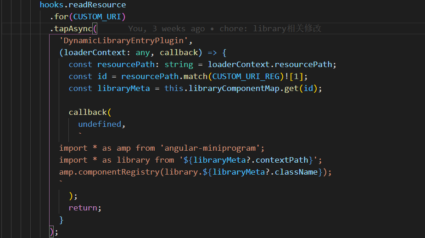Click loaderContext.resourcePath property access
This screenshot has width=425, height=238.
(x=270, y=65)
